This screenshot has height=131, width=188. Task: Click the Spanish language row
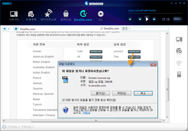(x=38, y=89)
